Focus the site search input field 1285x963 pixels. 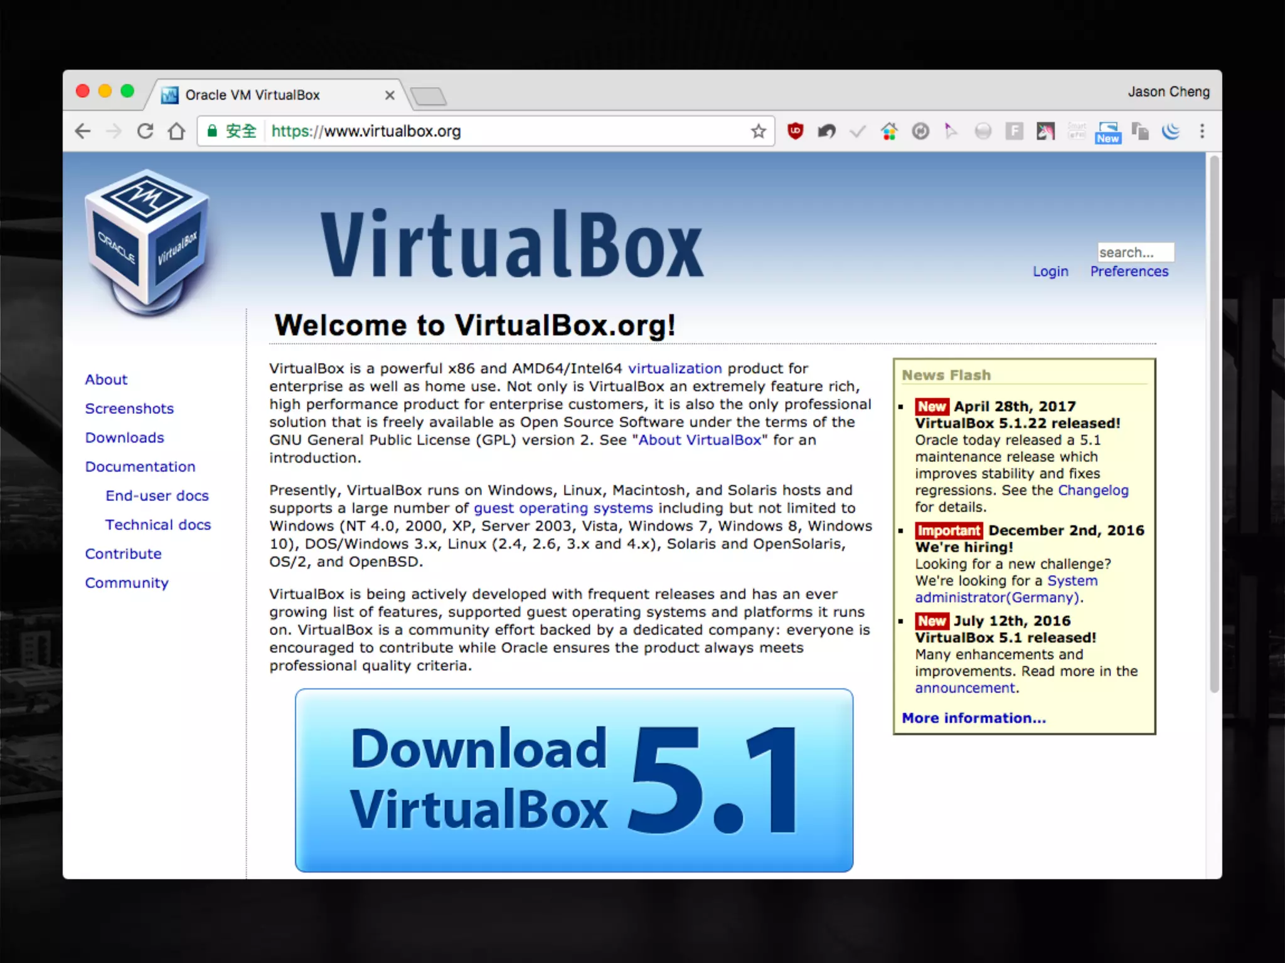tap(1134, 252)
